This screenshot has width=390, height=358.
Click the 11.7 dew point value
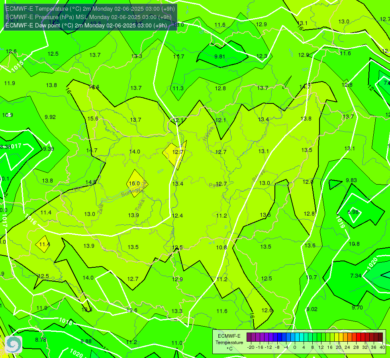pos(178,56)
